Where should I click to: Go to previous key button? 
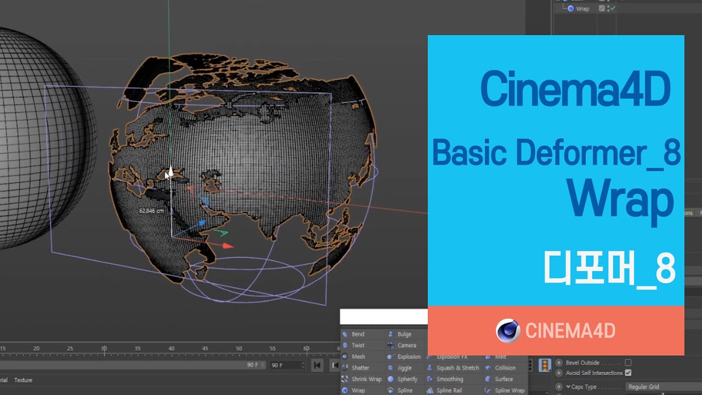point(334,365)
